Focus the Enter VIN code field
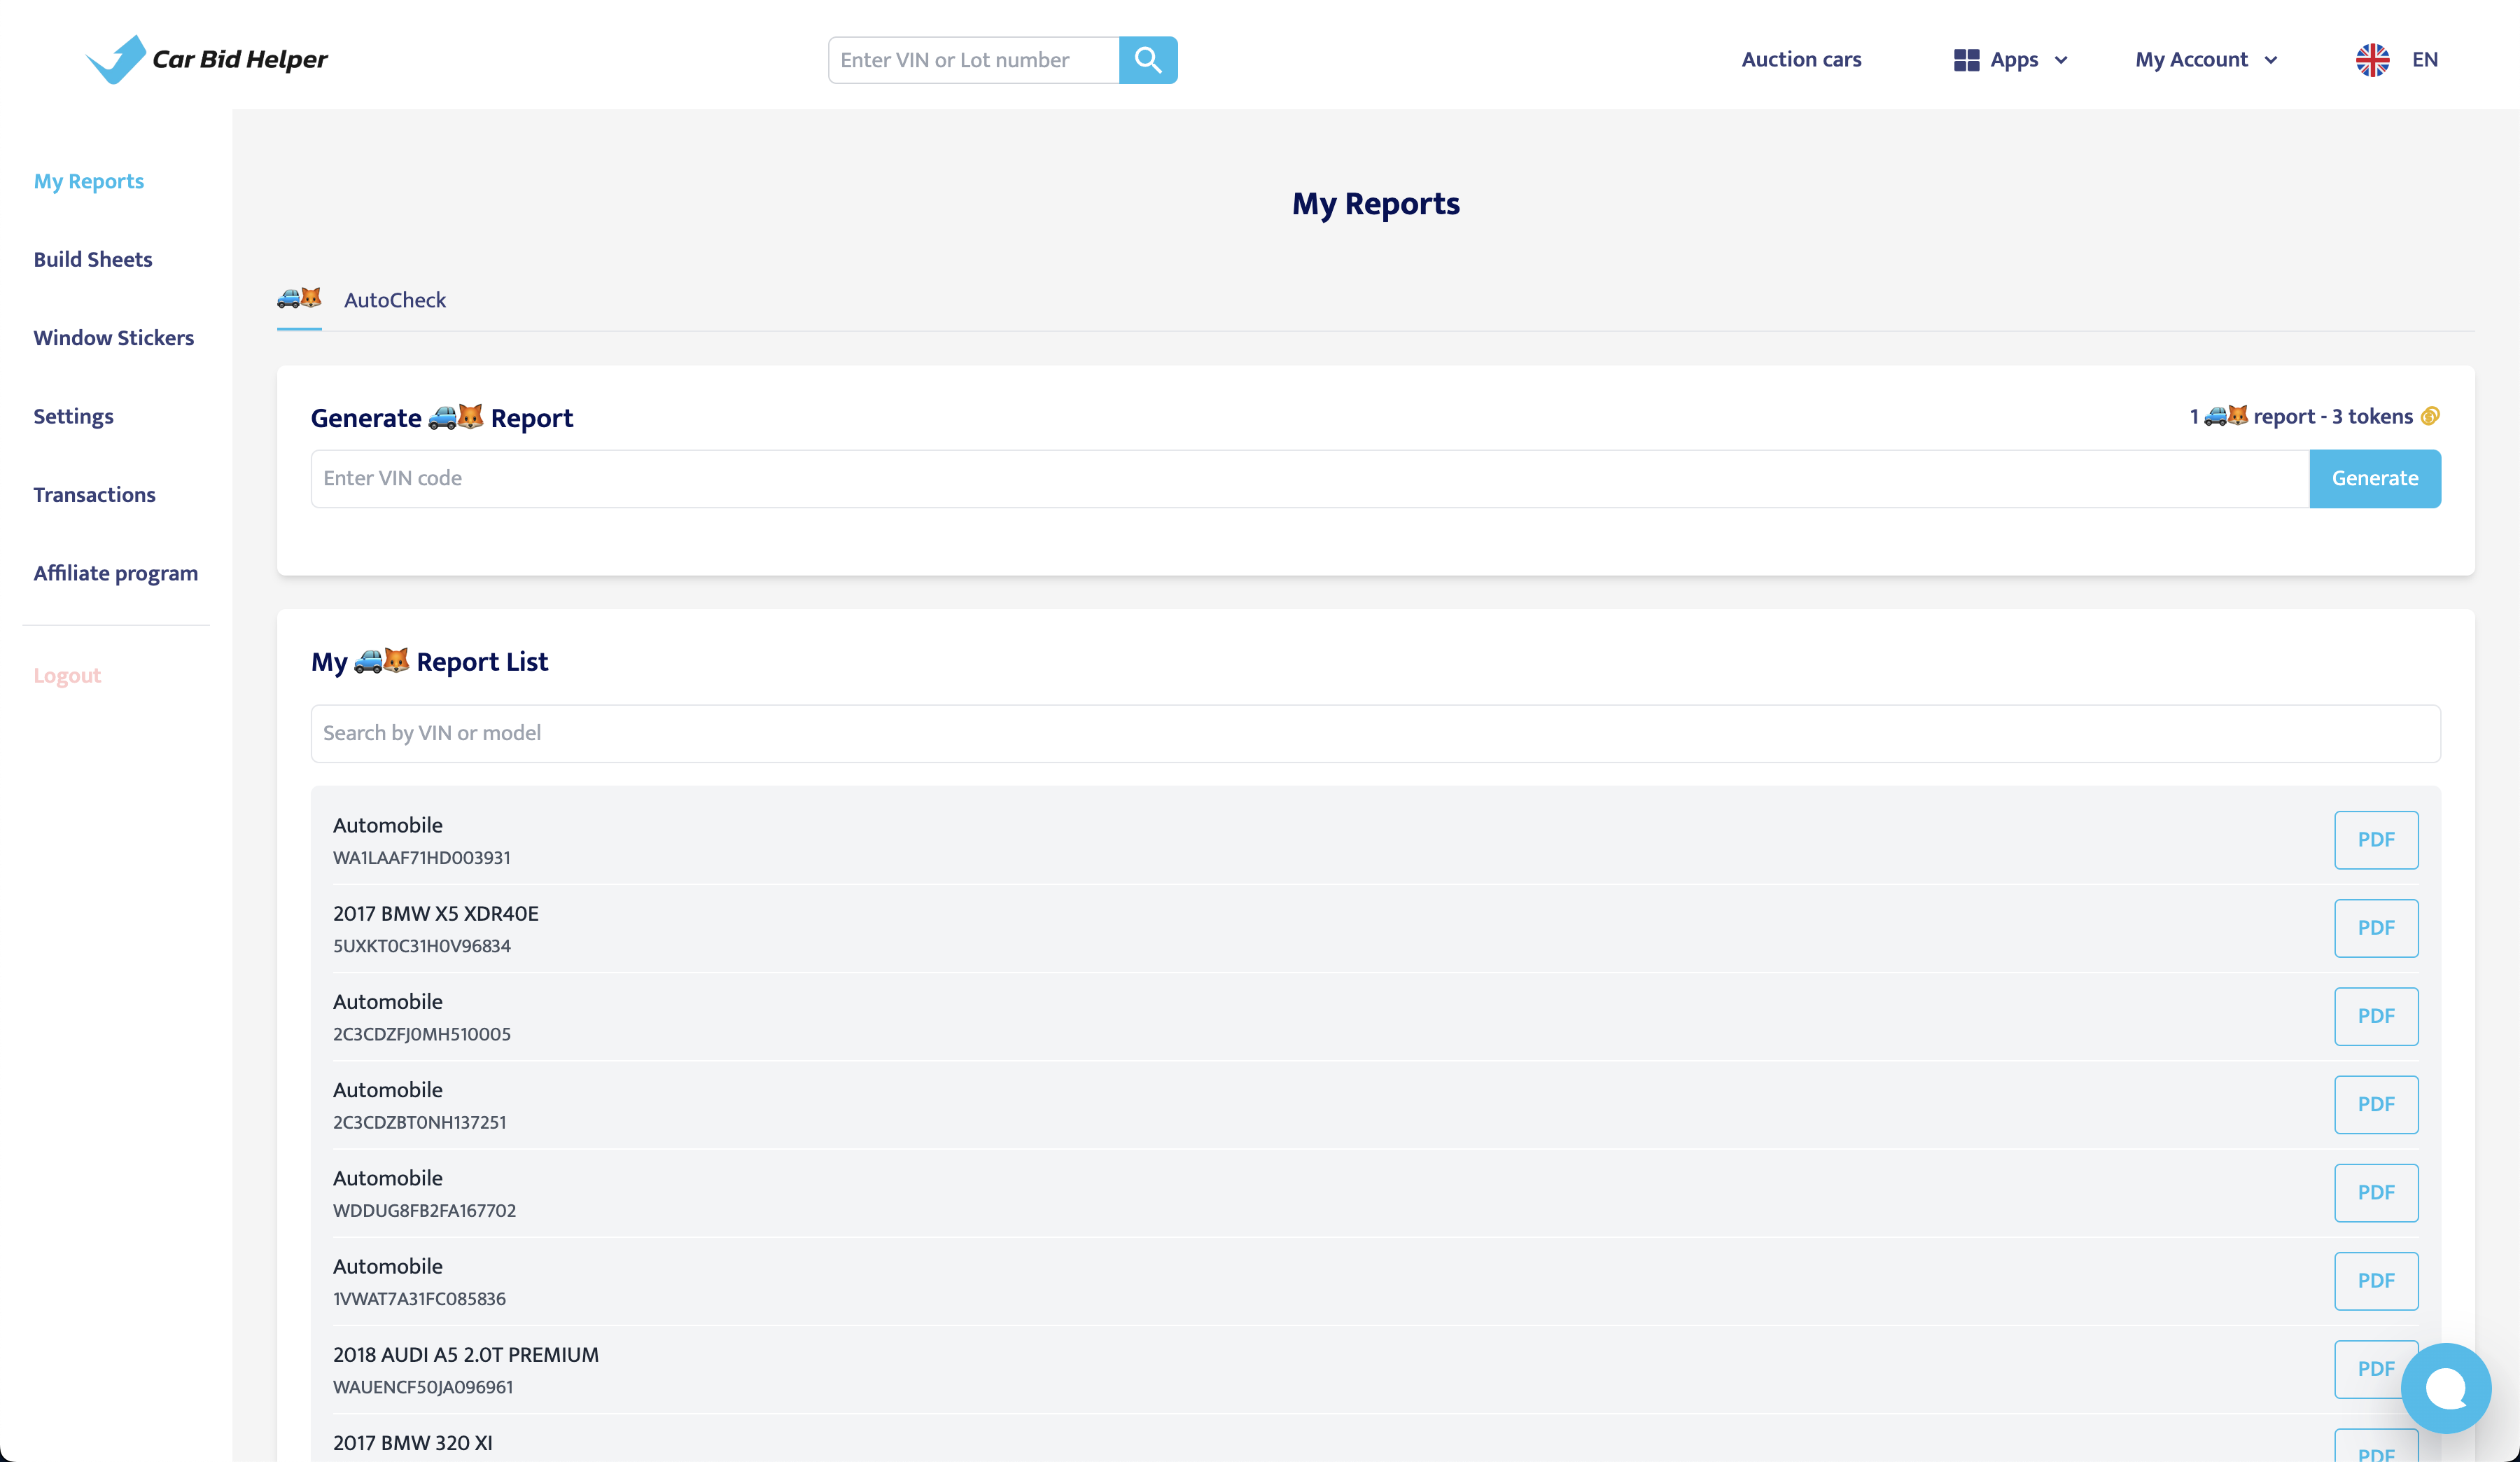Screen dimensions: 2520x1462 (x=1309, y=479)
